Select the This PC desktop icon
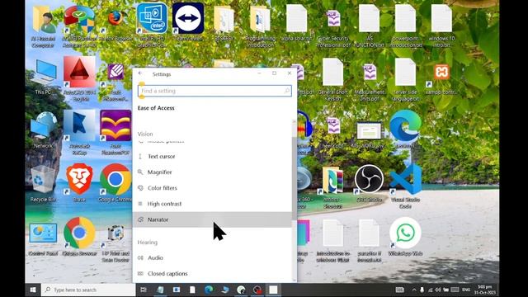Screen dimensions: 528x297 click(43, 77)
